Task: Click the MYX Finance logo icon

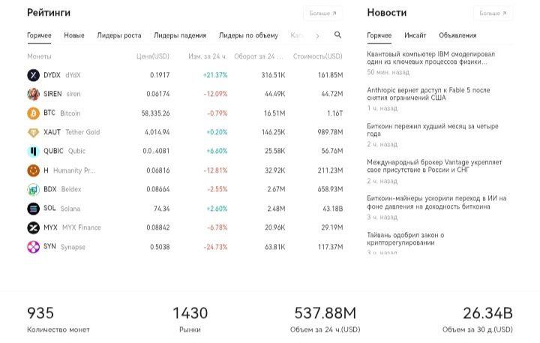Action: [x=34, y=227]
